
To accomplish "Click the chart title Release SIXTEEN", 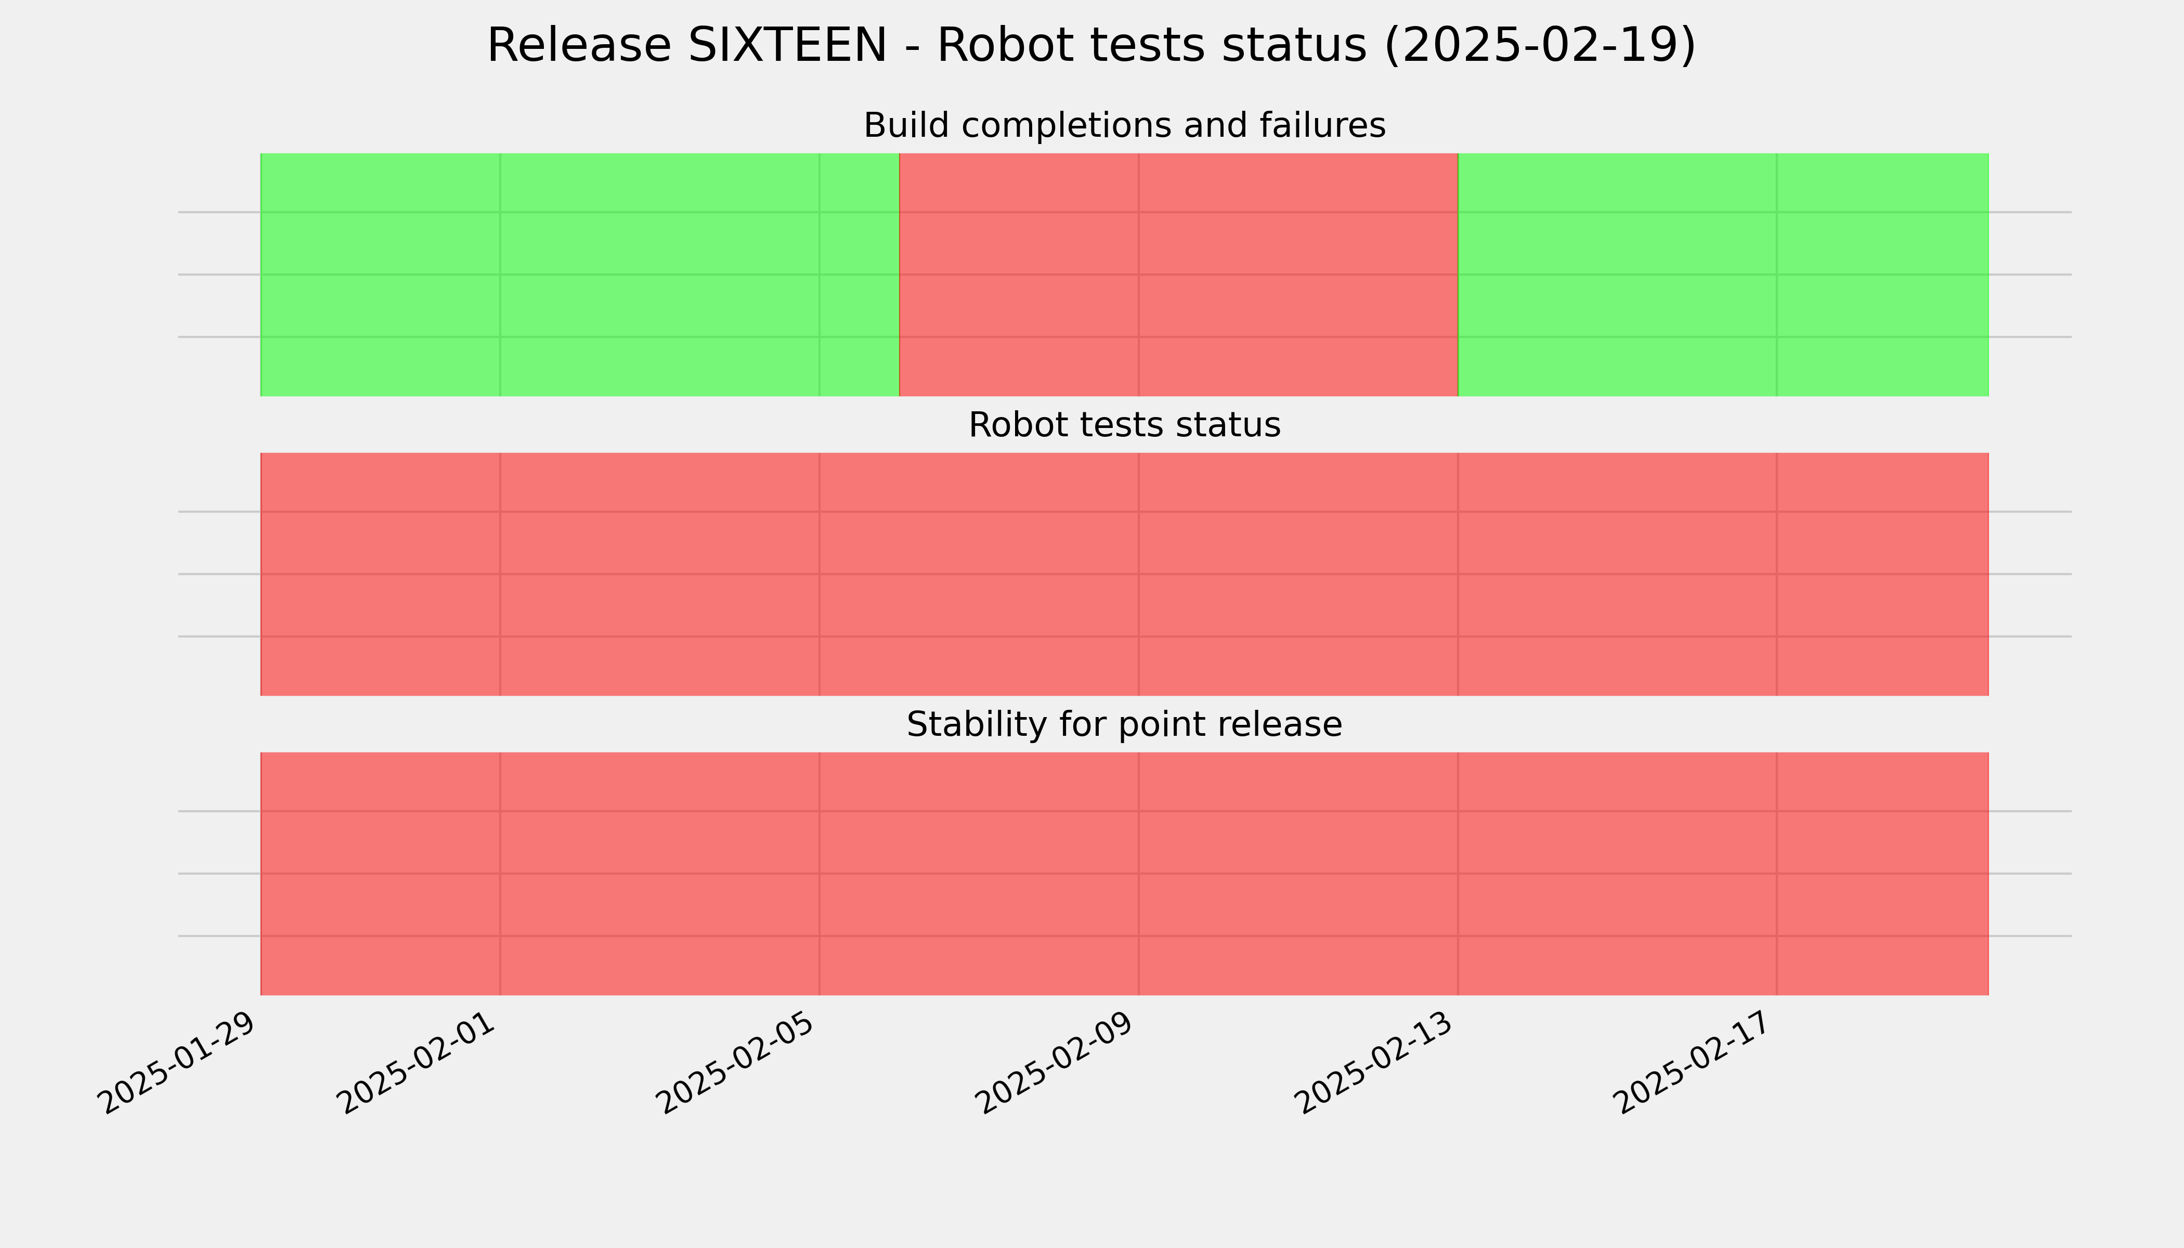I will (x=1091, y=45).
